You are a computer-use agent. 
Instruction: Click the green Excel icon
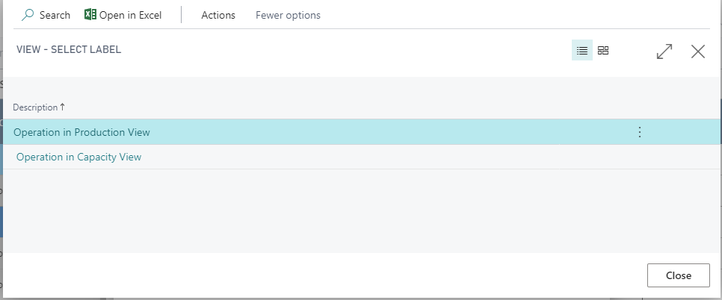coord(90,15)
